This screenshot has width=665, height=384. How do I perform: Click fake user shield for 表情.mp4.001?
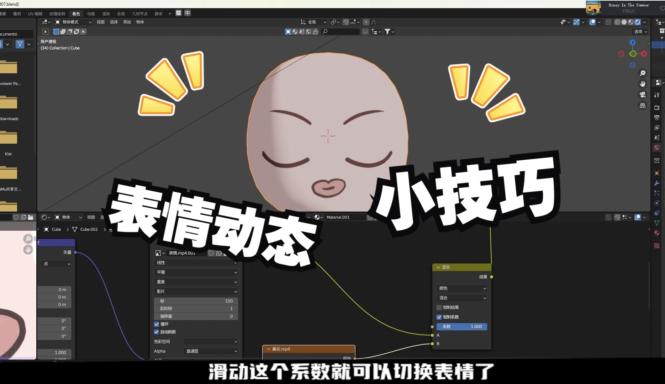coord(211,253)
